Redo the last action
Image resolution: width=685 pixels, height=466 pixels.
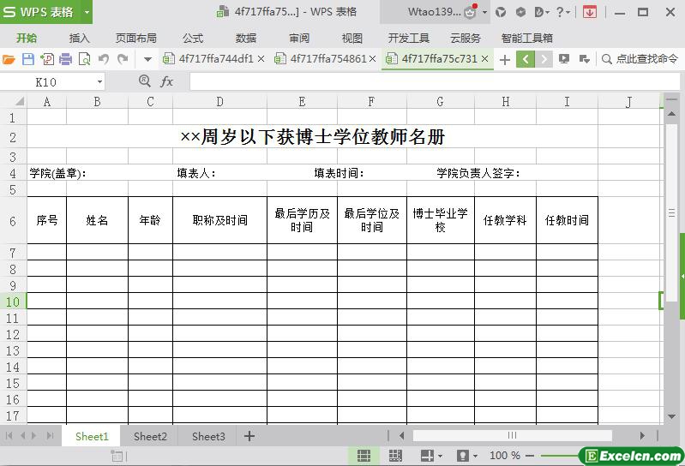[123, 59]
